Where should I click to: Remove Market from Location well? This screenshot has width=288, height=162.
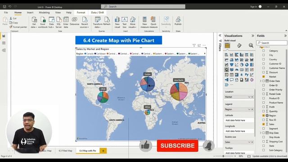[252, 97]
